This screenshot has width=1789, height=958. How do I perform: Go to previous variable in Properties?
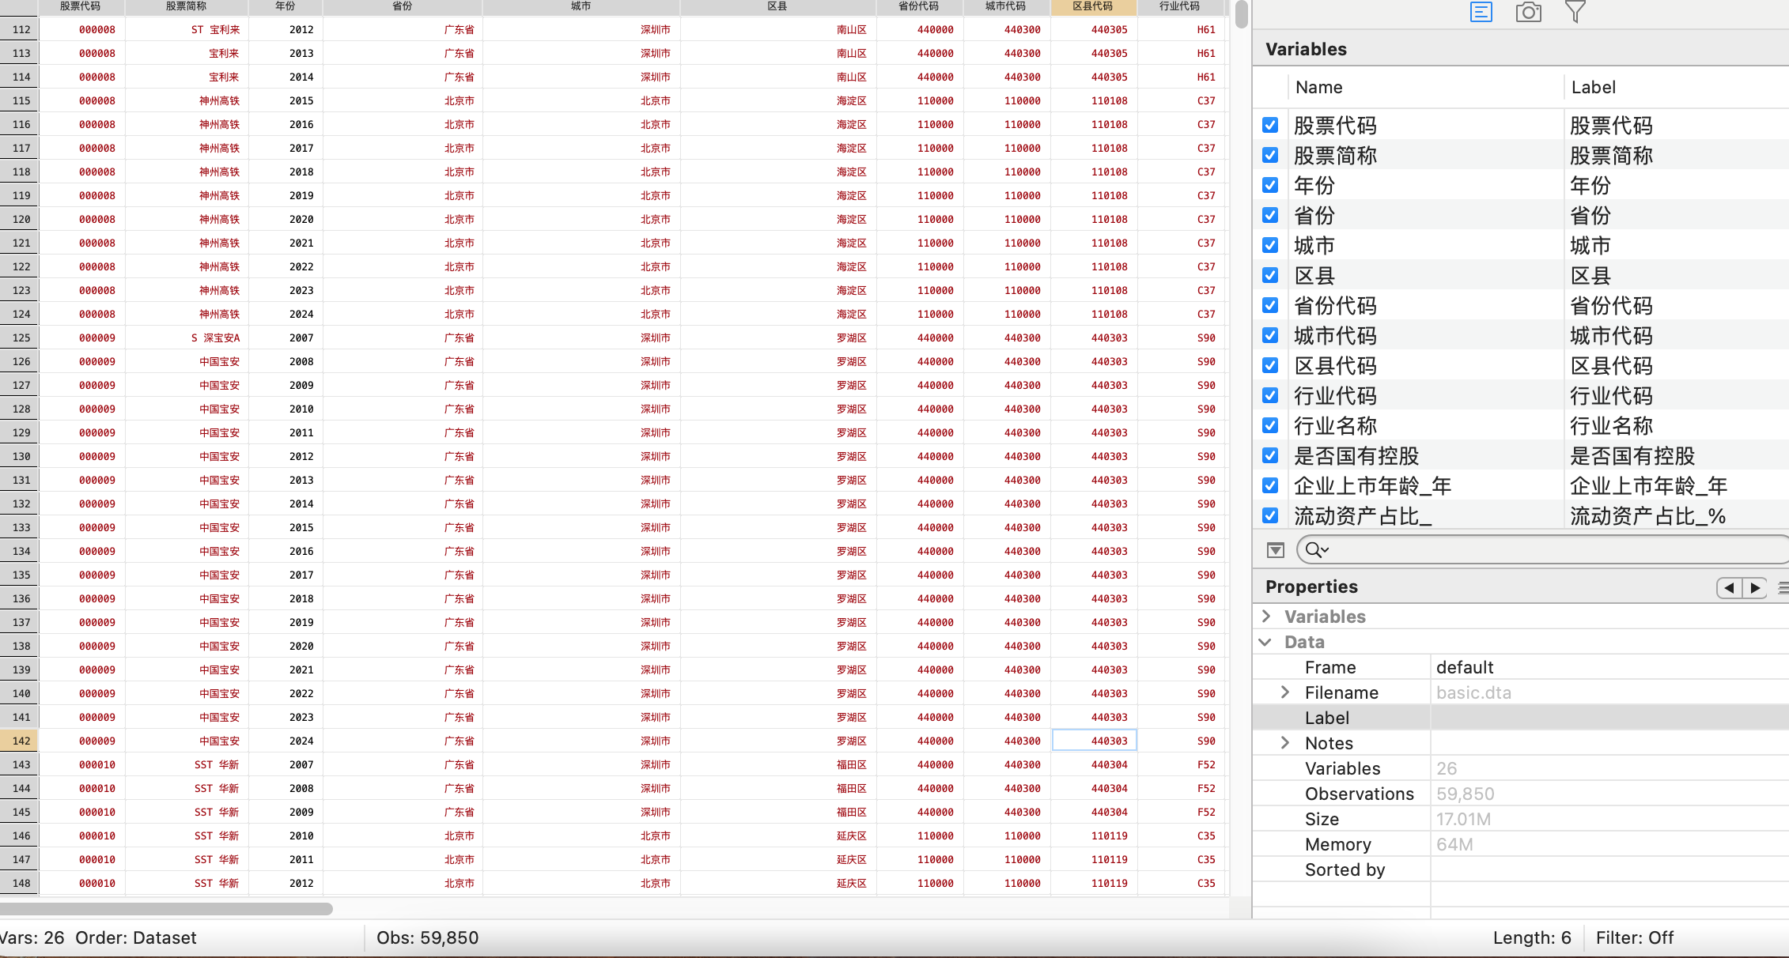(1729, 587)
